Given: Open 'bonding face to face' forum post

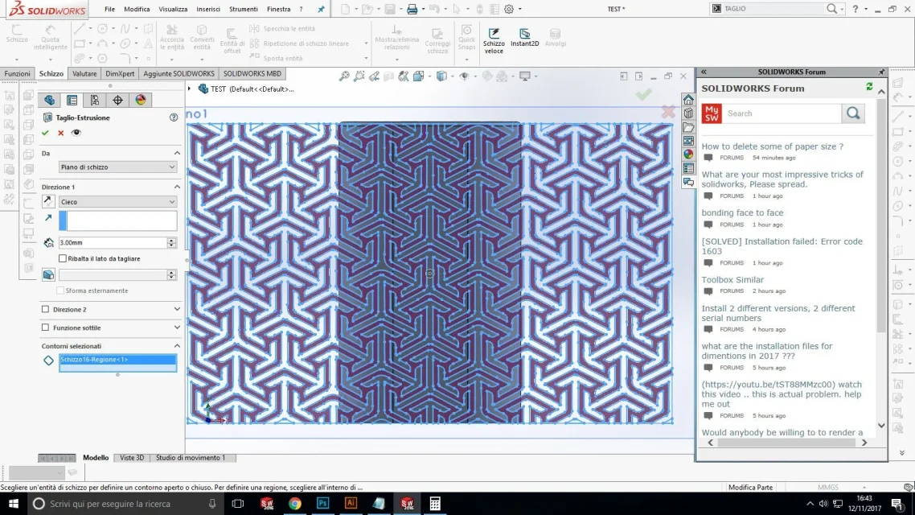Looking at the screenshot, I should tap(742, 213).
